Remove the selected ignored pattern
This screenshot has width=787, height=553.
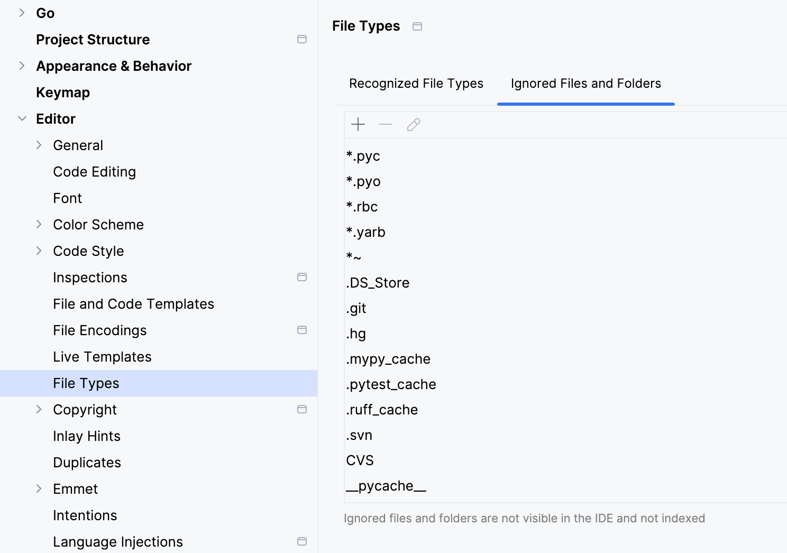[386, 125]
